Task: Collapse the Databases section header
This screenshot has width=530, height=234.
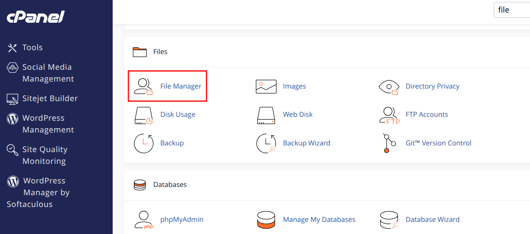Action: coord(170,184)
